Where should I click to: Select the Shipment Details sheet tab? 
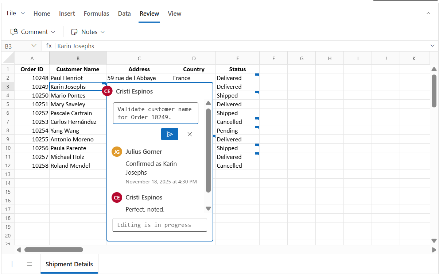pyautogui.click(x=69, y=264)
